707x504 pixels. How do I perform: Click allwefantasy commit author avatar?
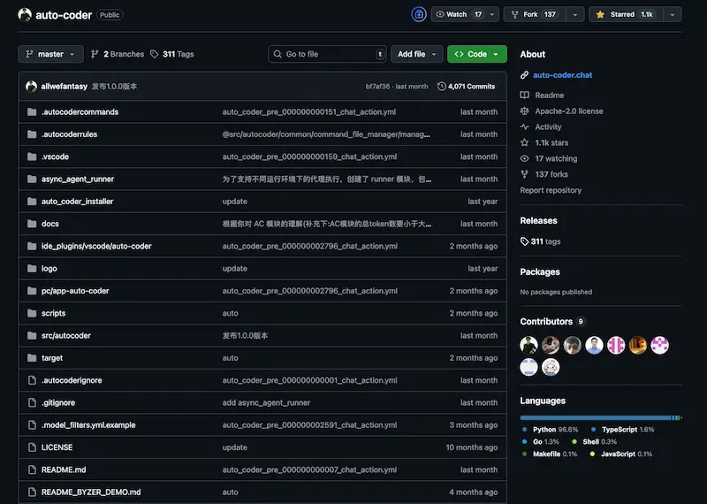pos(31,86)
